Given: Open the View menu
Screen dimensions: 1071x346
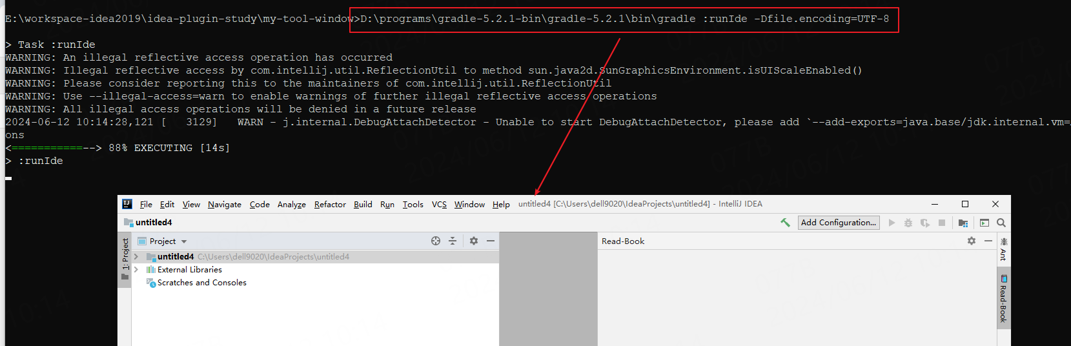Looking at the screenshot, I should (x=191, y=205).
